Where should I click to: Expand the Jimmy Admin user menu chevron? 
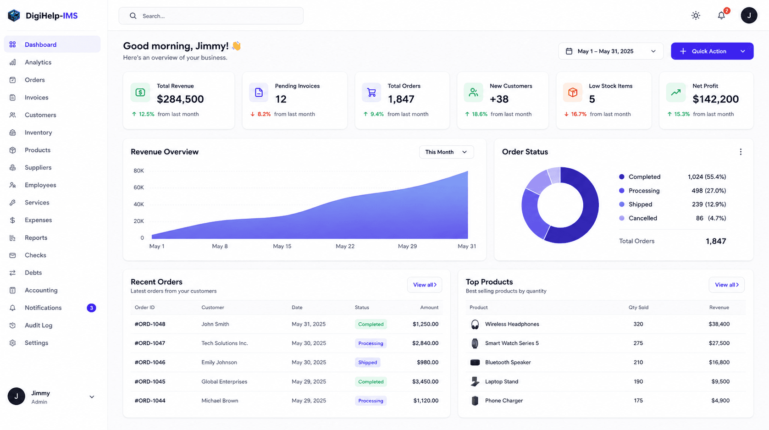click(92, 397)
